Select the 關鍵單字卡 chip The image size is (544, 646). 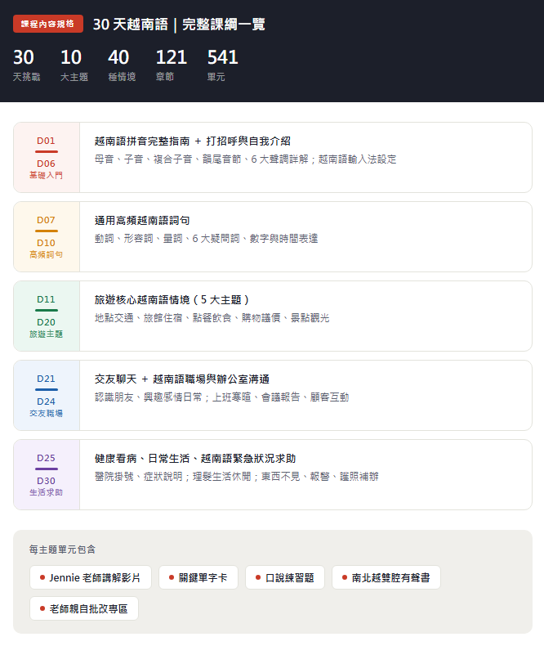coord(198,577)
